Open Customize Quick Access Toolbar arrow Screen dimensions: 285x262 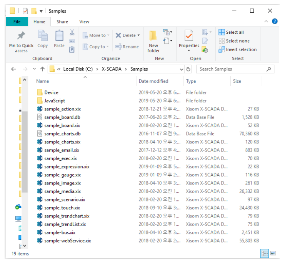click(41, 12)
